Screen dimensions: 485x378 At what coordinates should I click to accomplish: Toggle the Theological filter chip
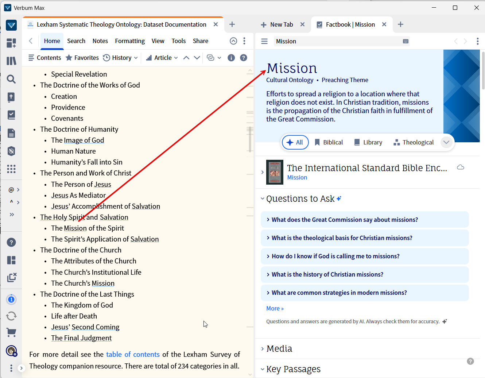tap(414, 142)
